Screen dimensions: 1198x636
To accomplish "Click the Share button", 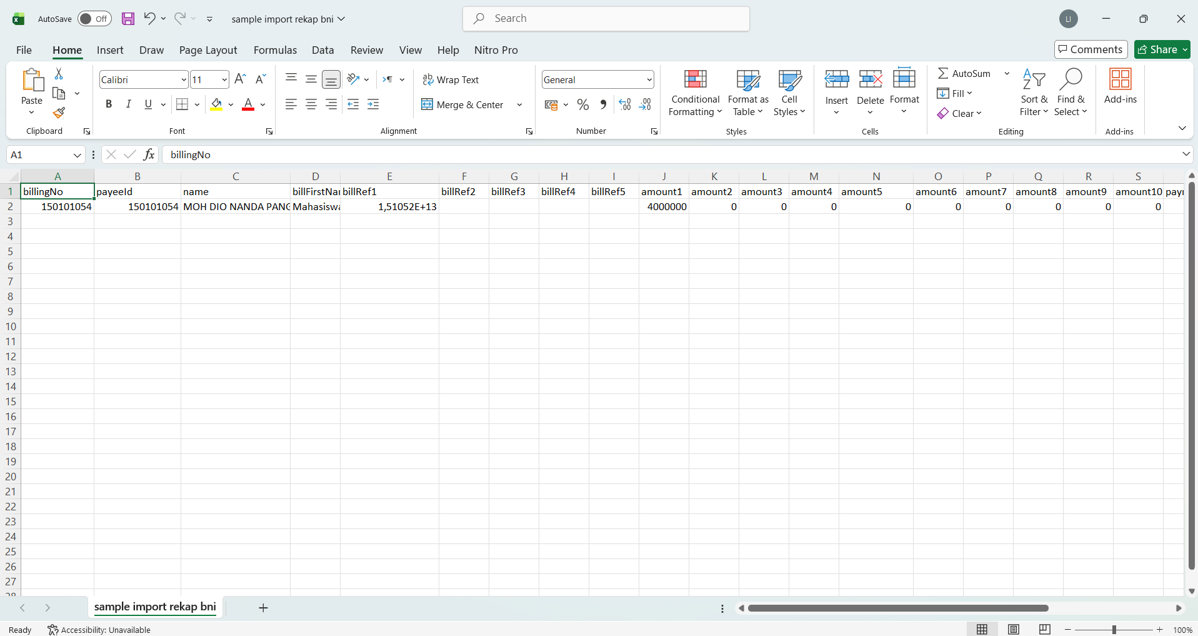I will (x=1162, y=49).
